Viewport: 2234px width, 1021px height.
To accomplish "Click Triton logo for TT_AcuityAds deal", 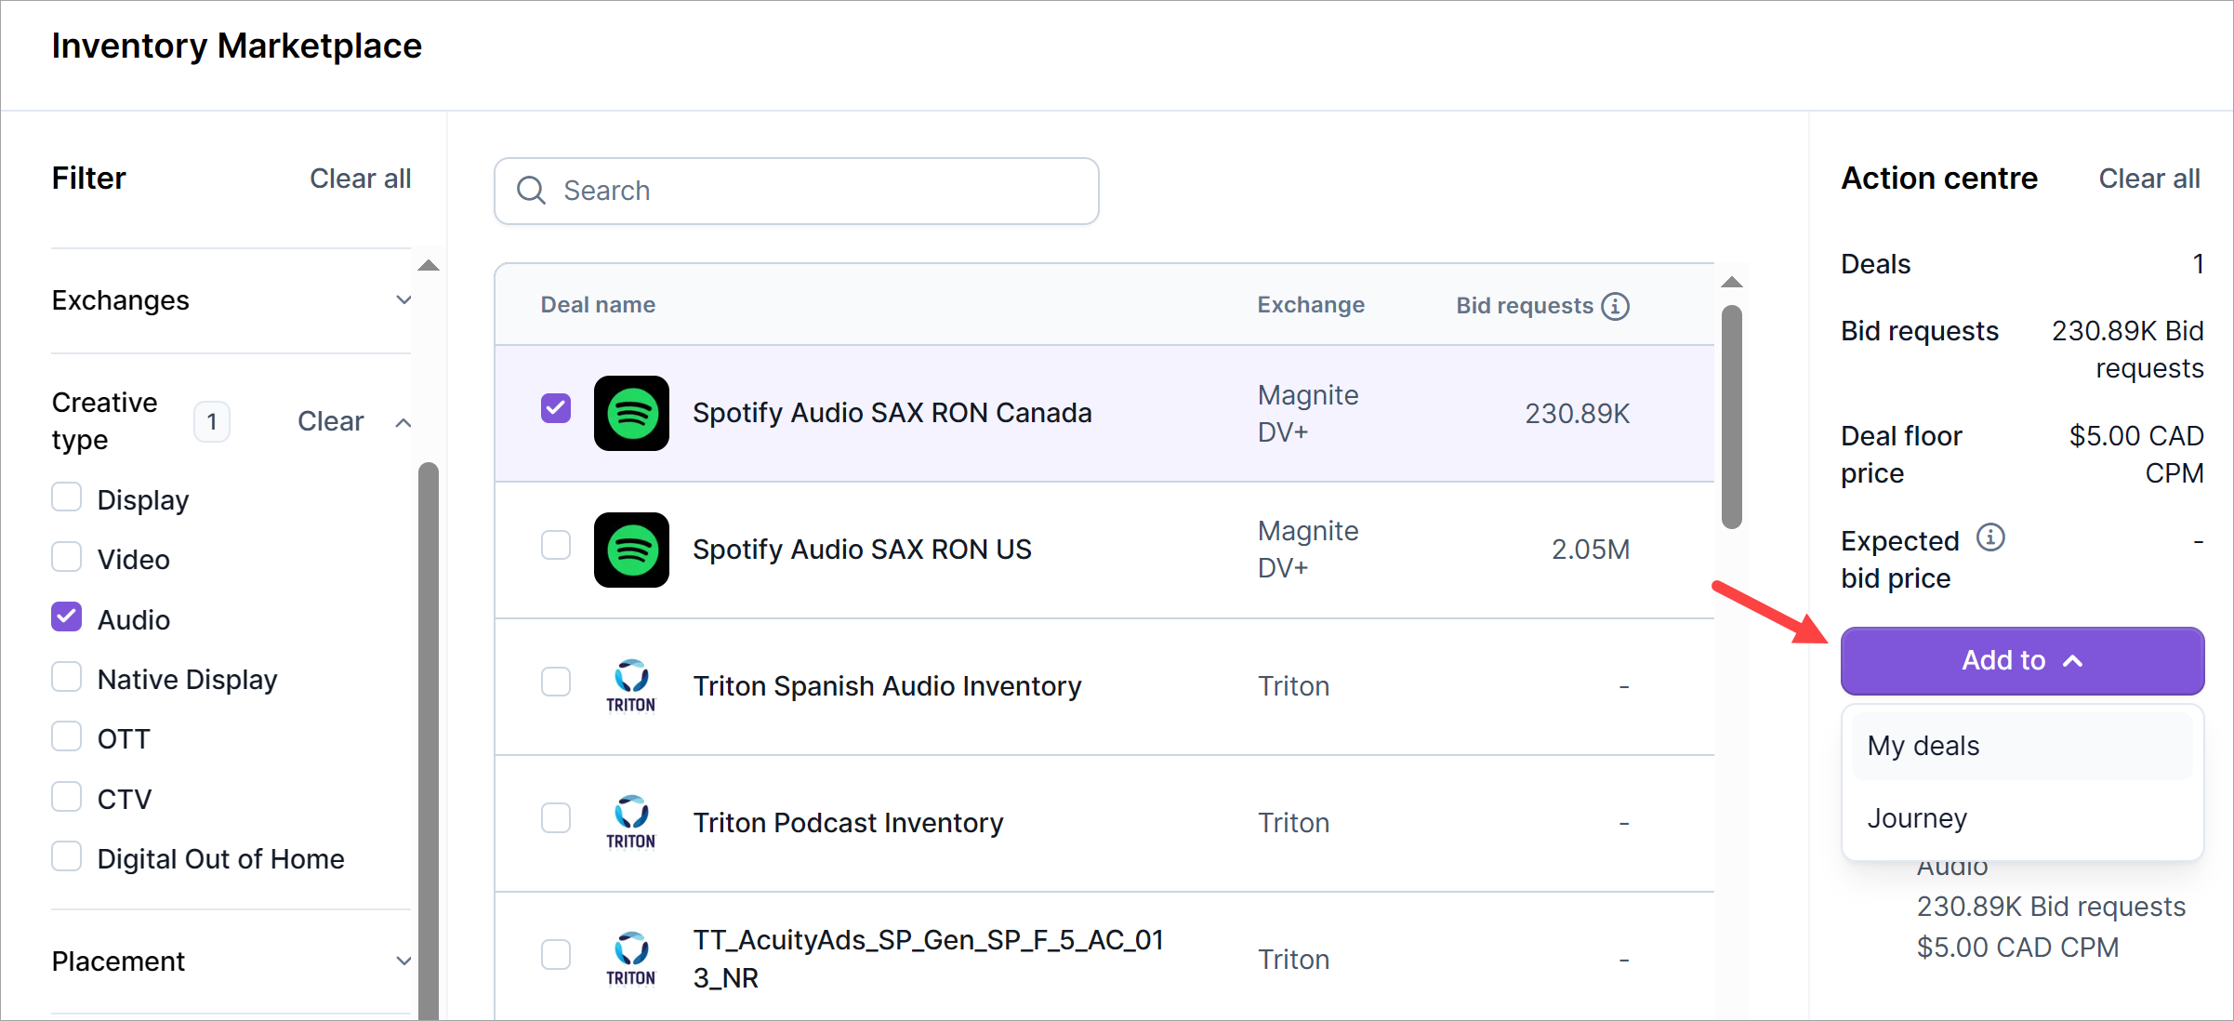I will pos(631,959).
